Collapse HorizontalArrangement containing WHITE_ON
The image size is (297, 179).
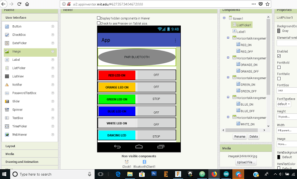pos(228,117)
